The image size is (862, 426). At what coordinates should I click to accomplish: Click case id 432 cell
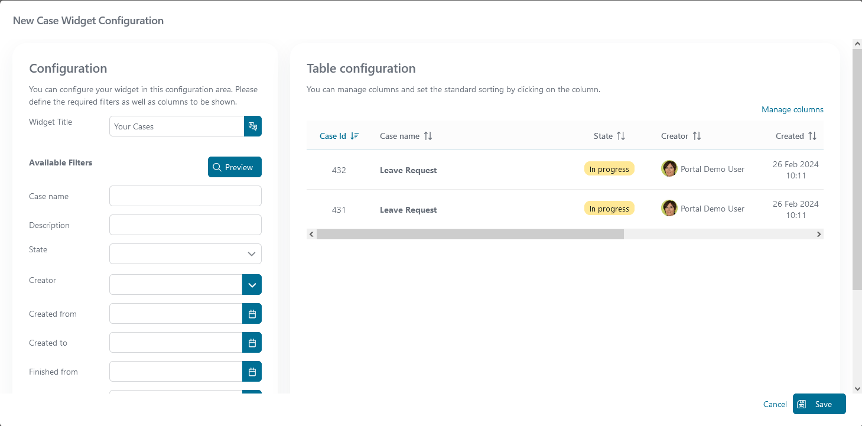coord(339,170)
